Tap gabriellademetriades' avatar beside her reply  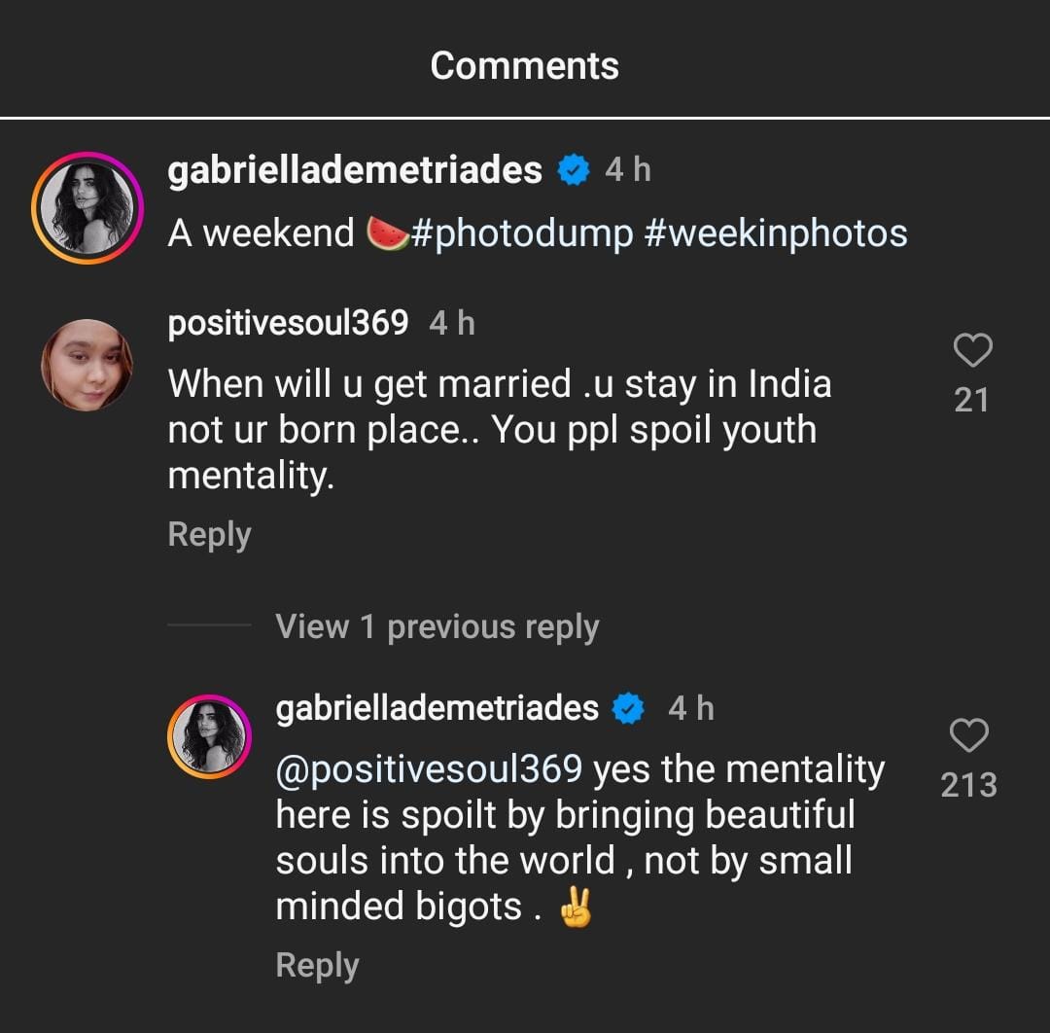[x=210, y=736]
